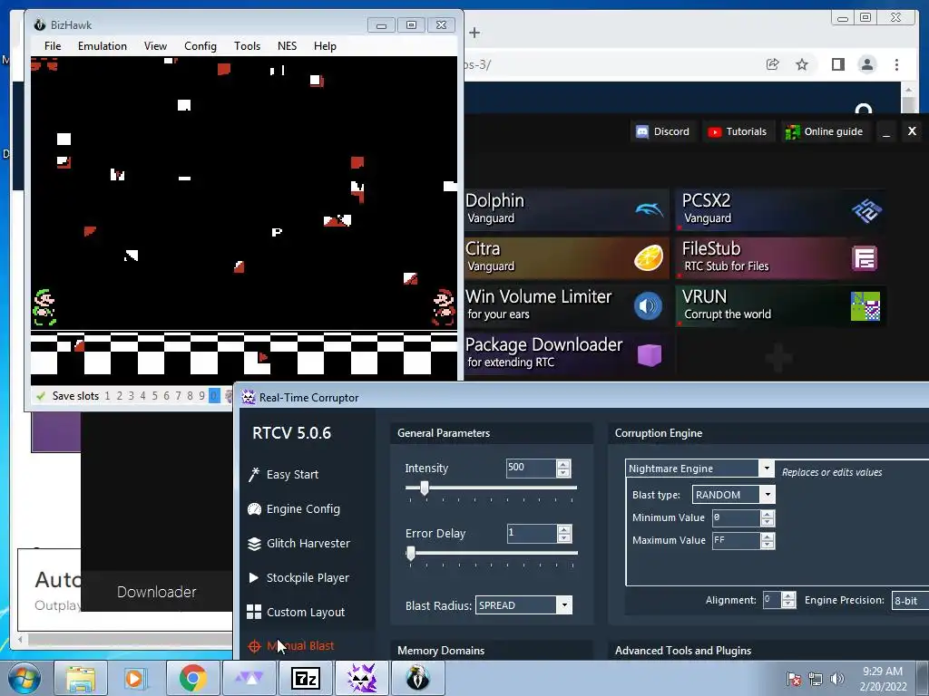Open a new Chrome tab with plus
929x696 pixels.
tap(474, 33)
